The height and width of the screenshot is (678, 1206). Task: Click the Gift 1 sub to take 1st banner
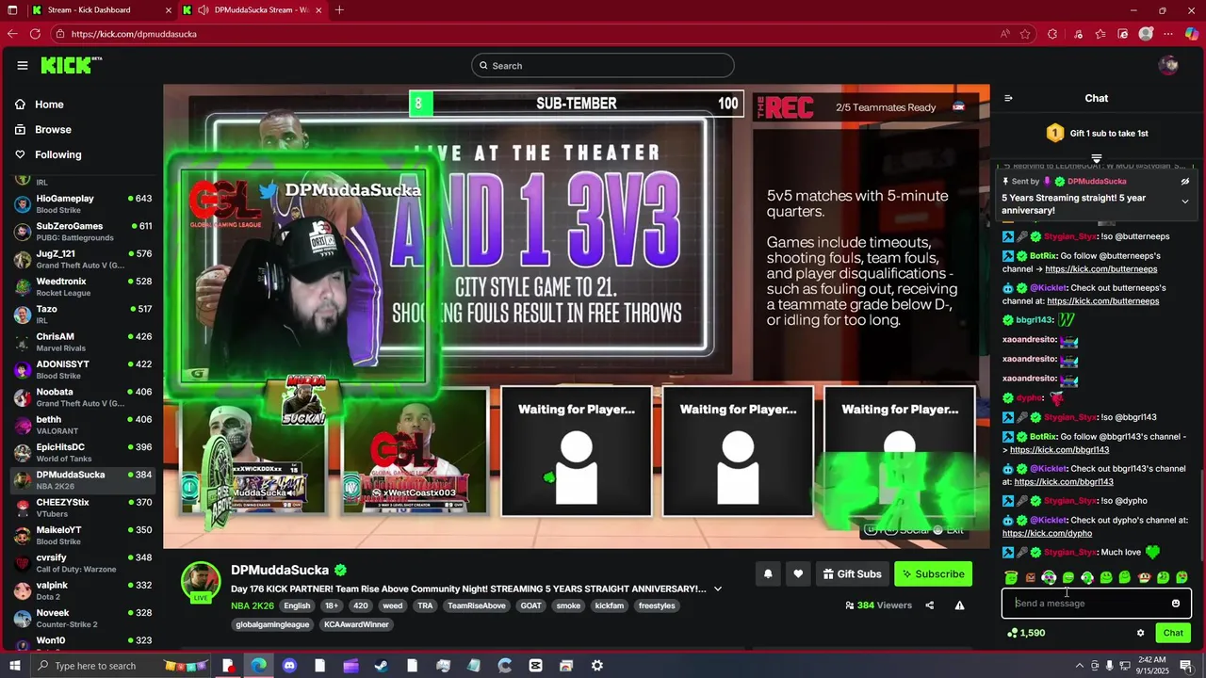pyautogui.click(x=1097, y=134)
